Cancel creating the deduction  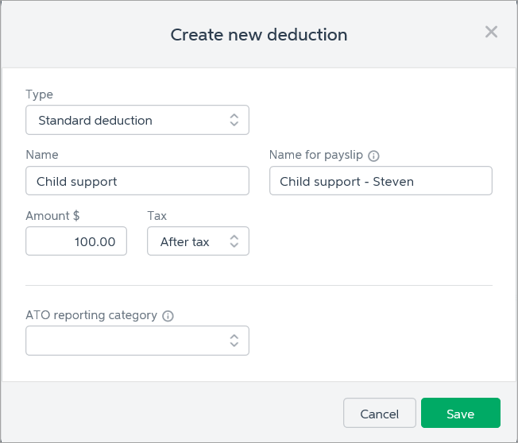[380, 413]
